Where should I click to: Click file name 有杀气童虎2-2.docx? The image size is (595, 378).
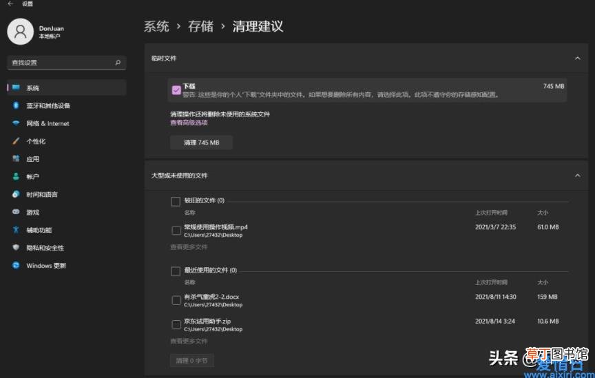click(x=211, y=297)
